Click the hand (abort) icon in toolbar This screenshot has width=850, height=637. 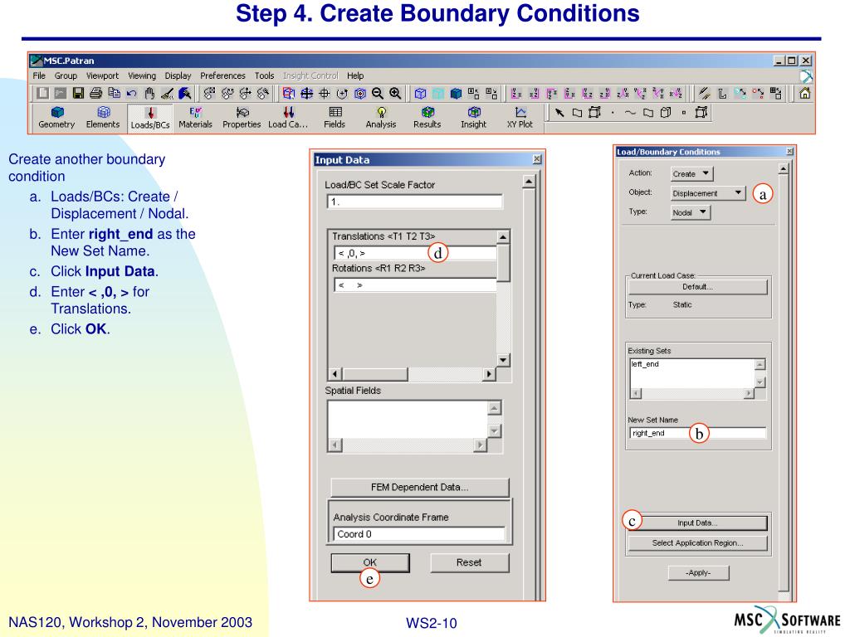(149, 94)
